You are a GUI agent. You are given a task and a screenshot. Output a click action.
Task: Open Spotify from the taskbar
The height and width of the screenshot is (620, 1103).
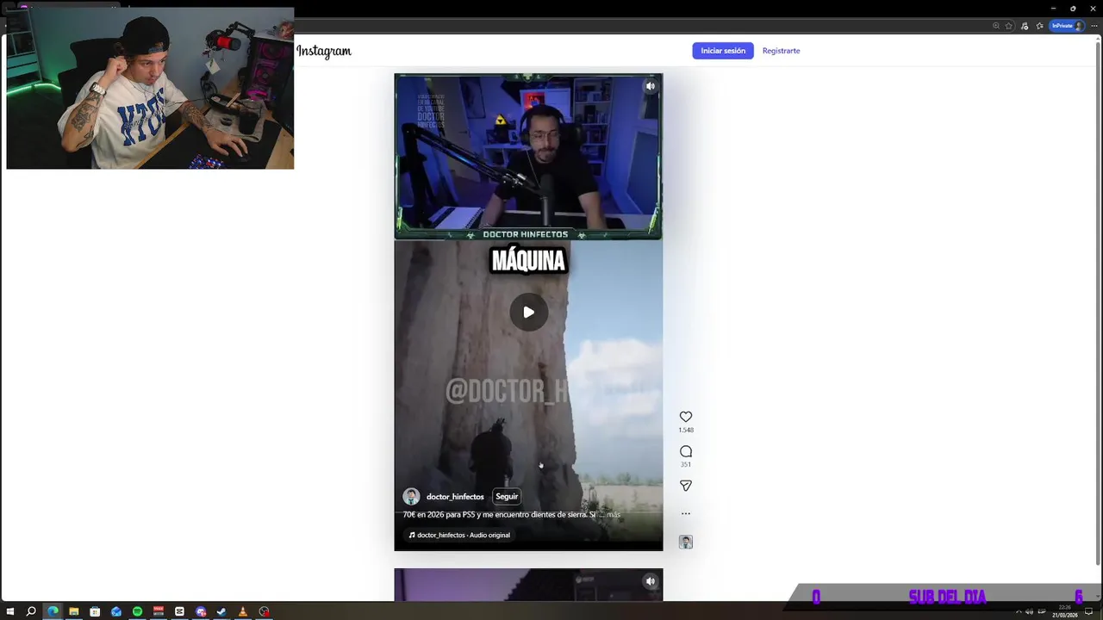pyautogui.click(x=137, y=611)
